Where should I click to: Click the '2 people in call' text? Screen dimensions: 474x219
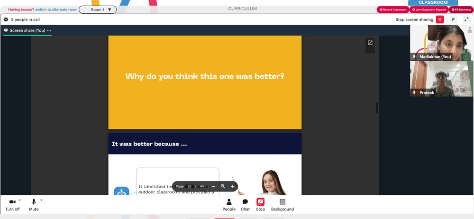click(26, 19)
